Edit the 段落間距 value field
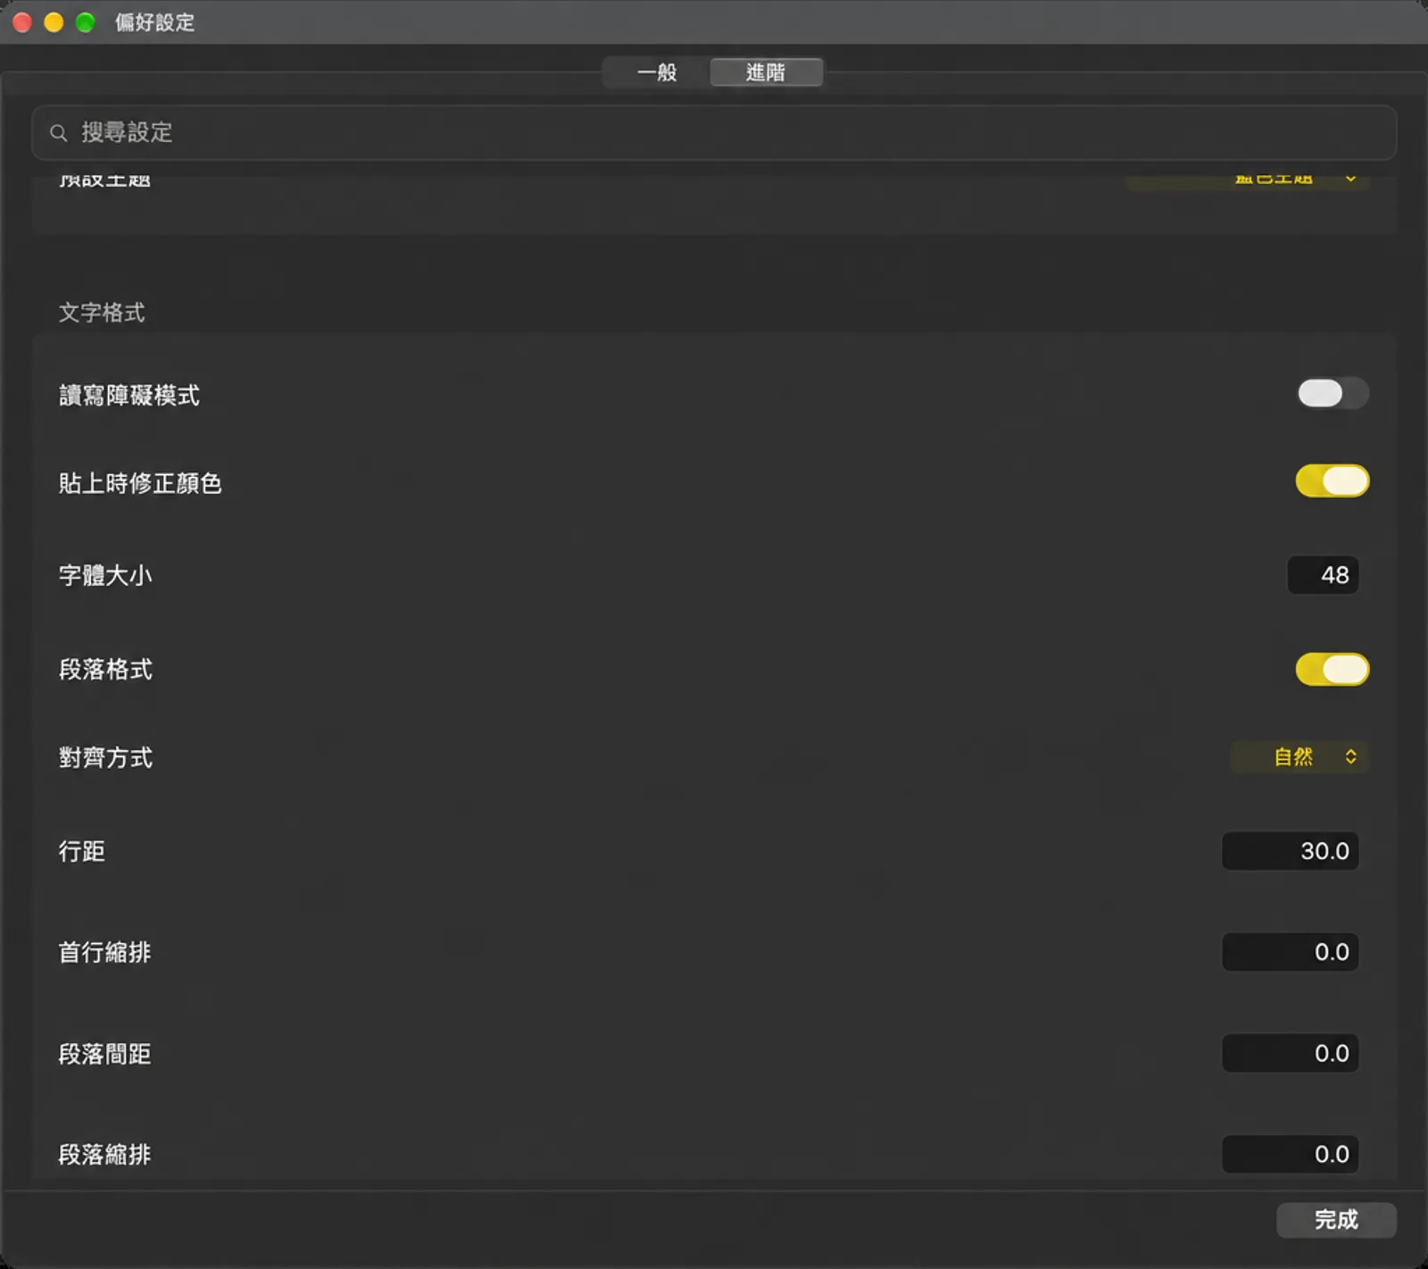1428x1269 pixels. point(1291,1053)
